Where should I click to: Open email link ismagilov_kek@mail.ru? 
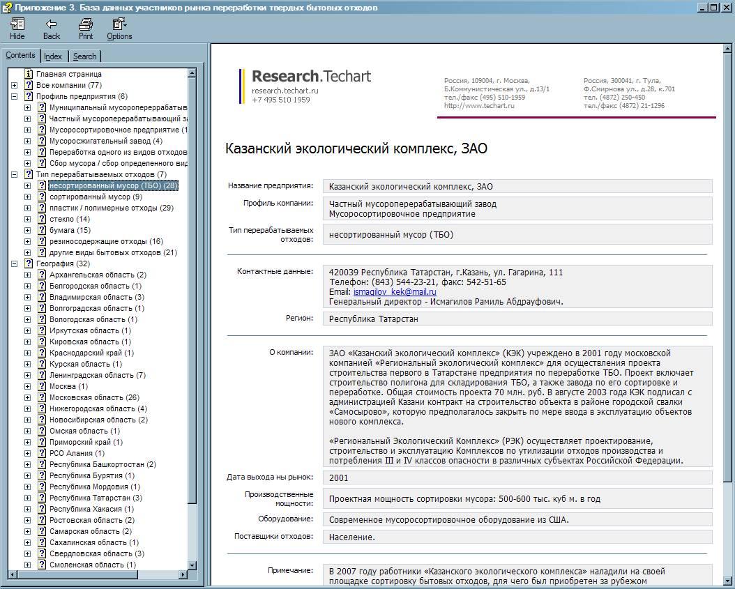tap(395, 292)
